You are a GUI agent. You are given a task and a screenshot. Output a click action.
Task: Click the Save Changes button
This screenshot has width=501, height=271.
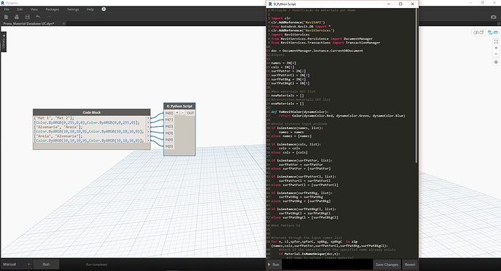point(386,264)
